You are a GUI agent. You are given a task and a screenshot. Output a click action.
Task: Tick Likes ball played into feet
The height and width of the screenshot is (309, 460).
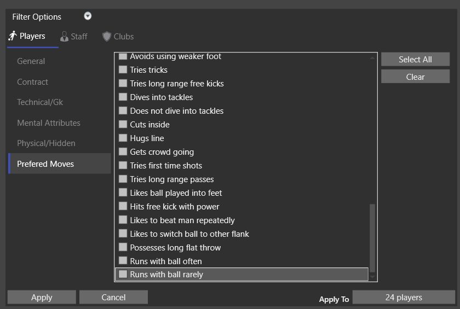click(x=123, y=193)
